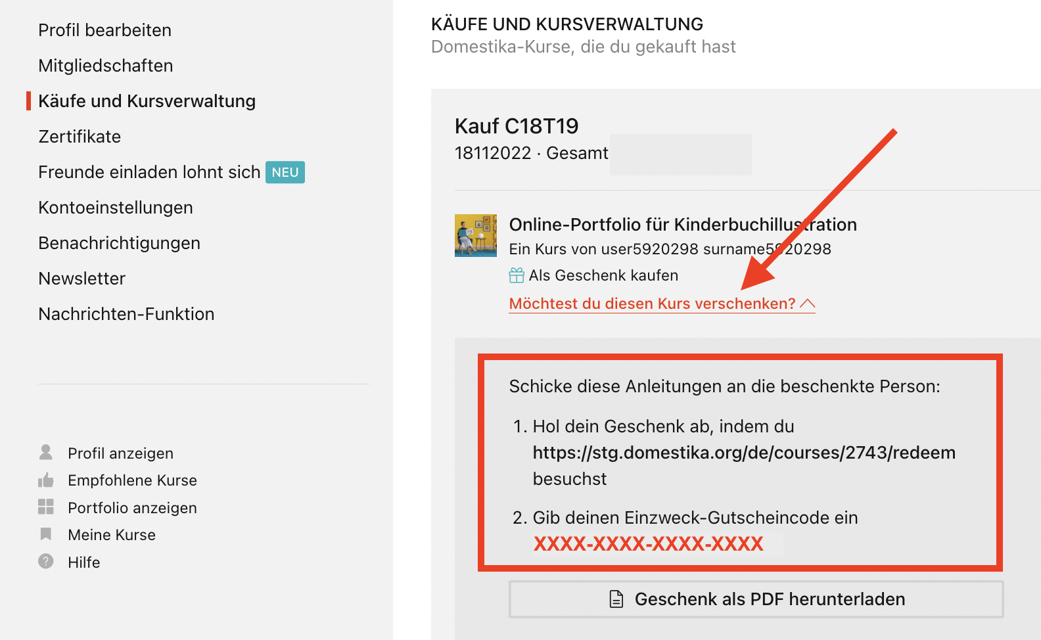The width and height of the screenshot is (1041, 640).
Task: Click the gift box icon
Action: [517, 275]
